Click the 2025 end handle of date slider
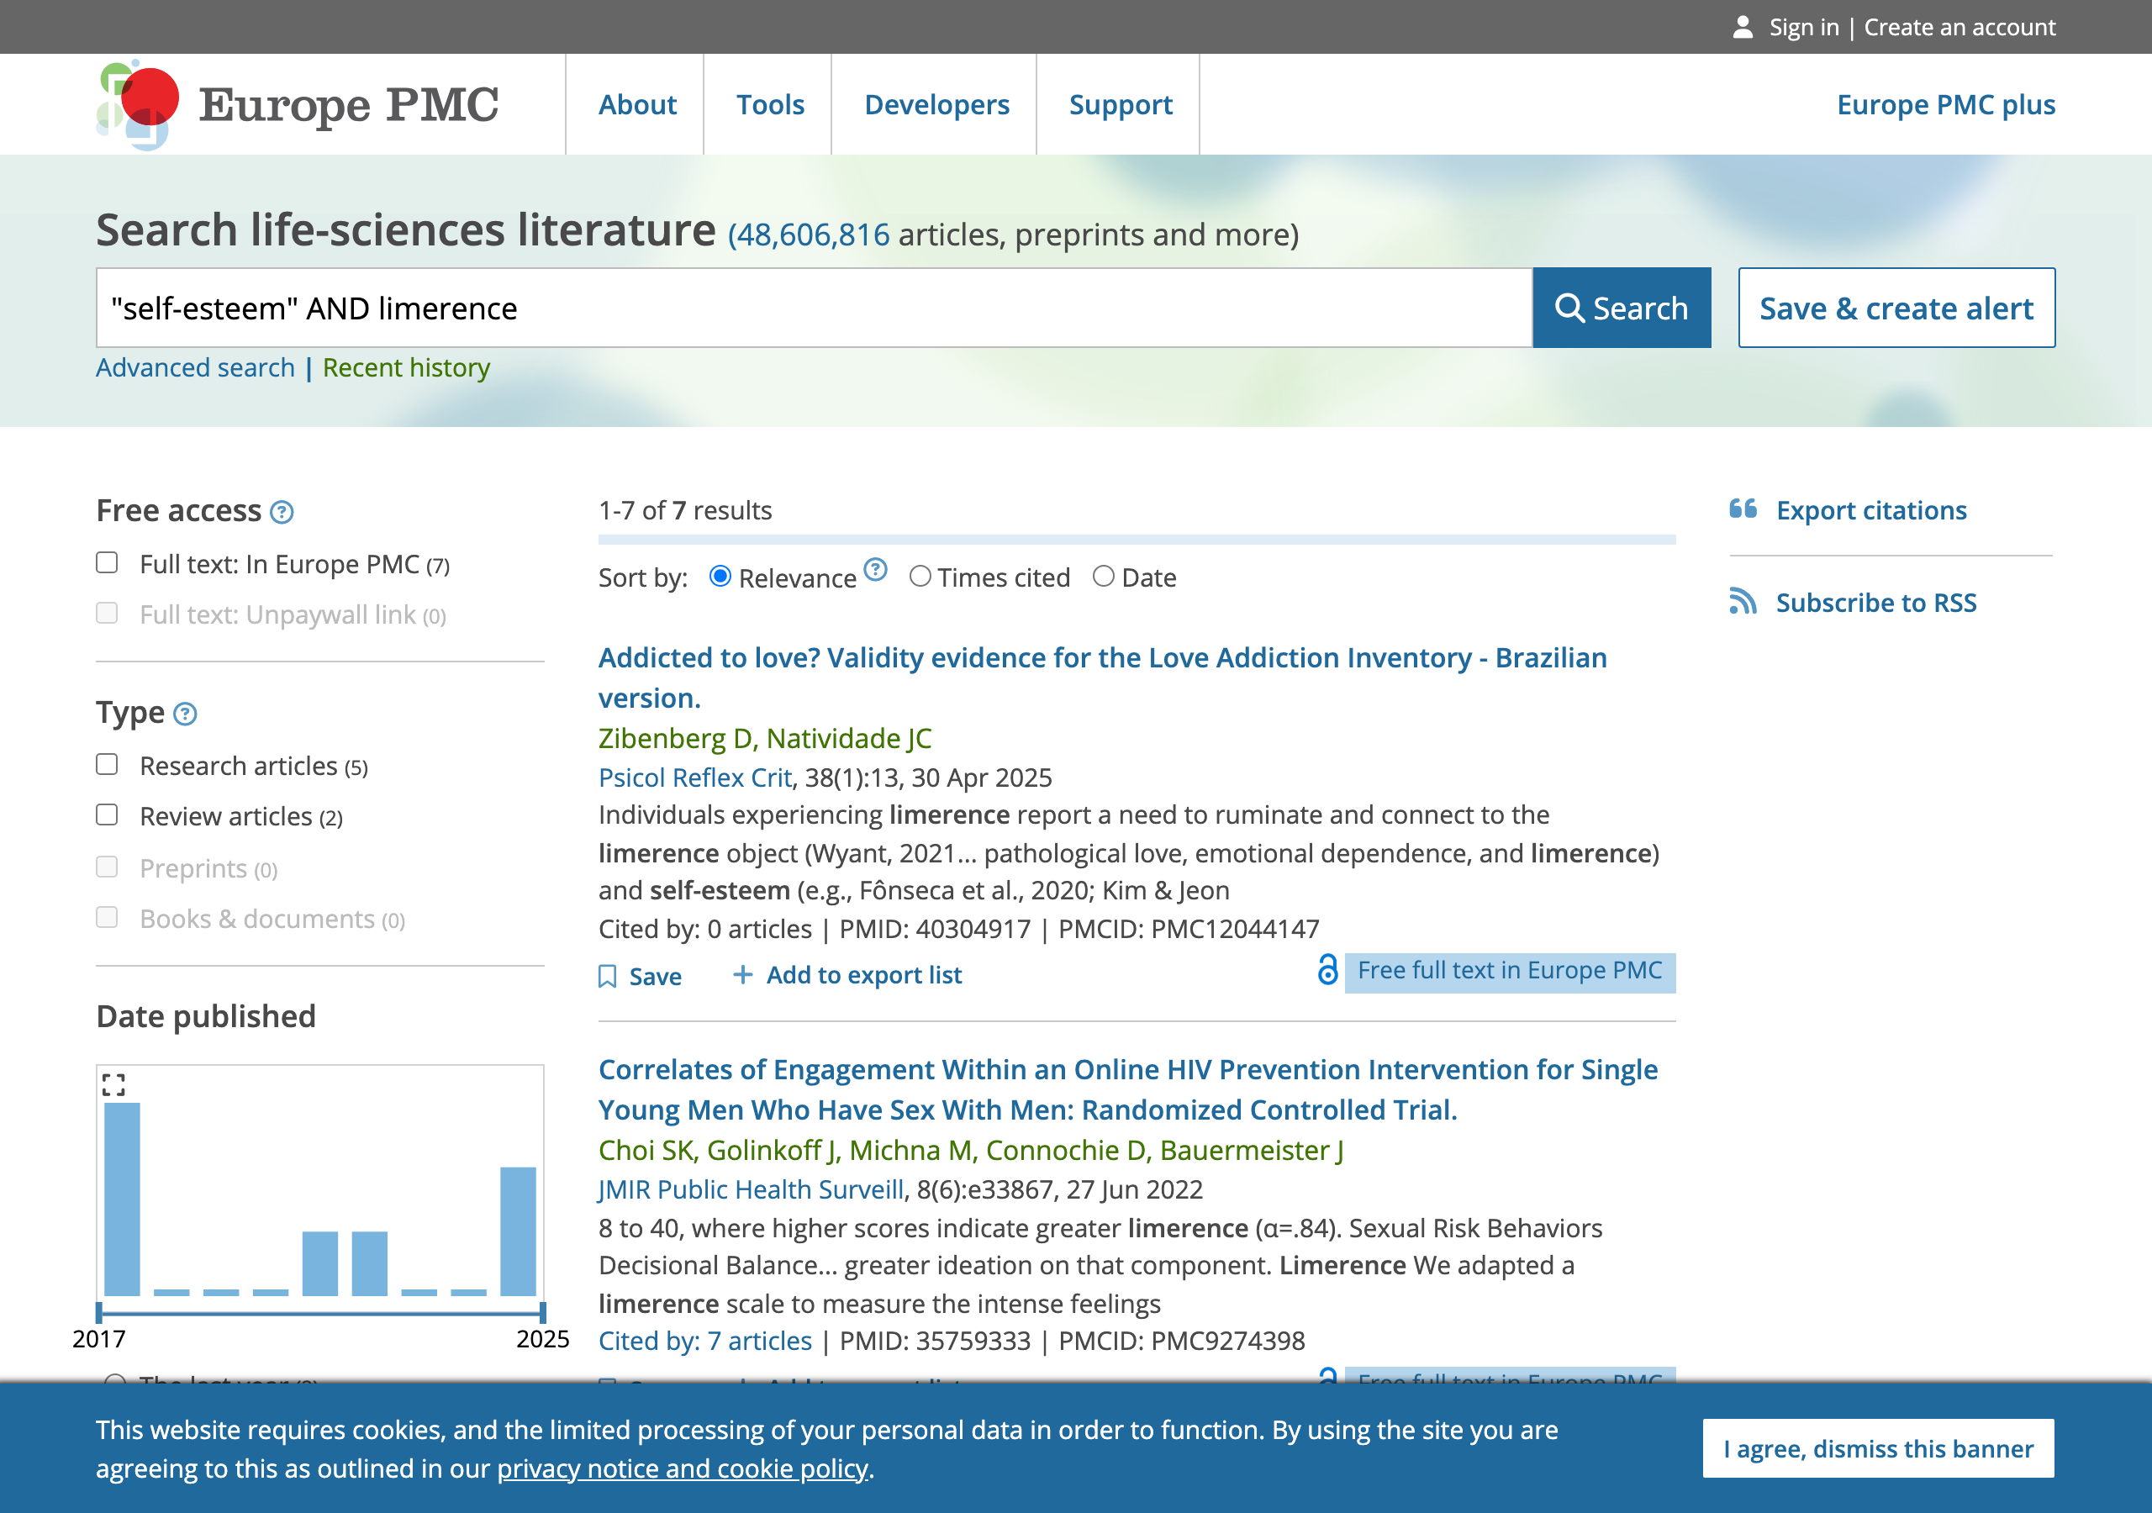2152x1513 pixels. pyautogui.click(x=543, y=1311)
